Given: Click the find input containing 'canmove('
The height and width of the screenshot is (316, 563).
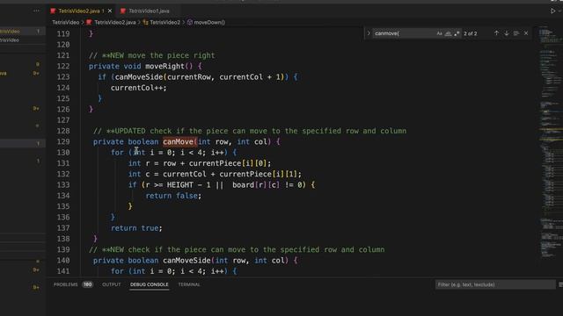Looking at the screenshot, I should 404,33.
